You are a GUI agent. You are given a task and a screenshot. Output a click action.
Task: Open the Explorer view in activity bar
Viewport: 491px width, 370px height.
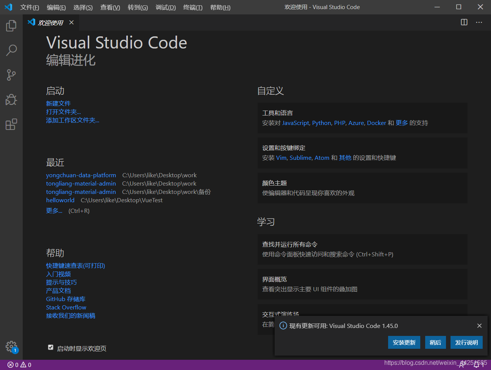click(11, 25)
